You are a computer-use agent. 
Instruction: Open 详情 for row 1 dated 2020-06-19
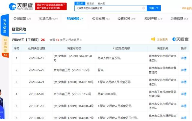pos(184,58)
